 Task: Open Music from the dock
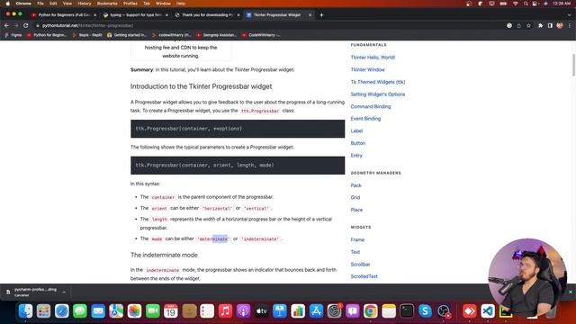225,311
